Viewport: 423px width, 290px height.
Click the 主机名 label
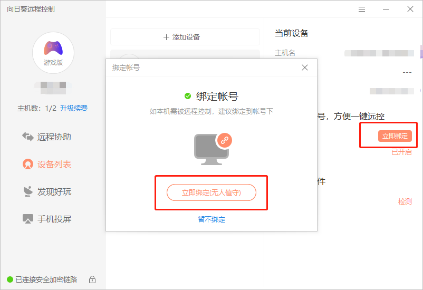[285, 53]
